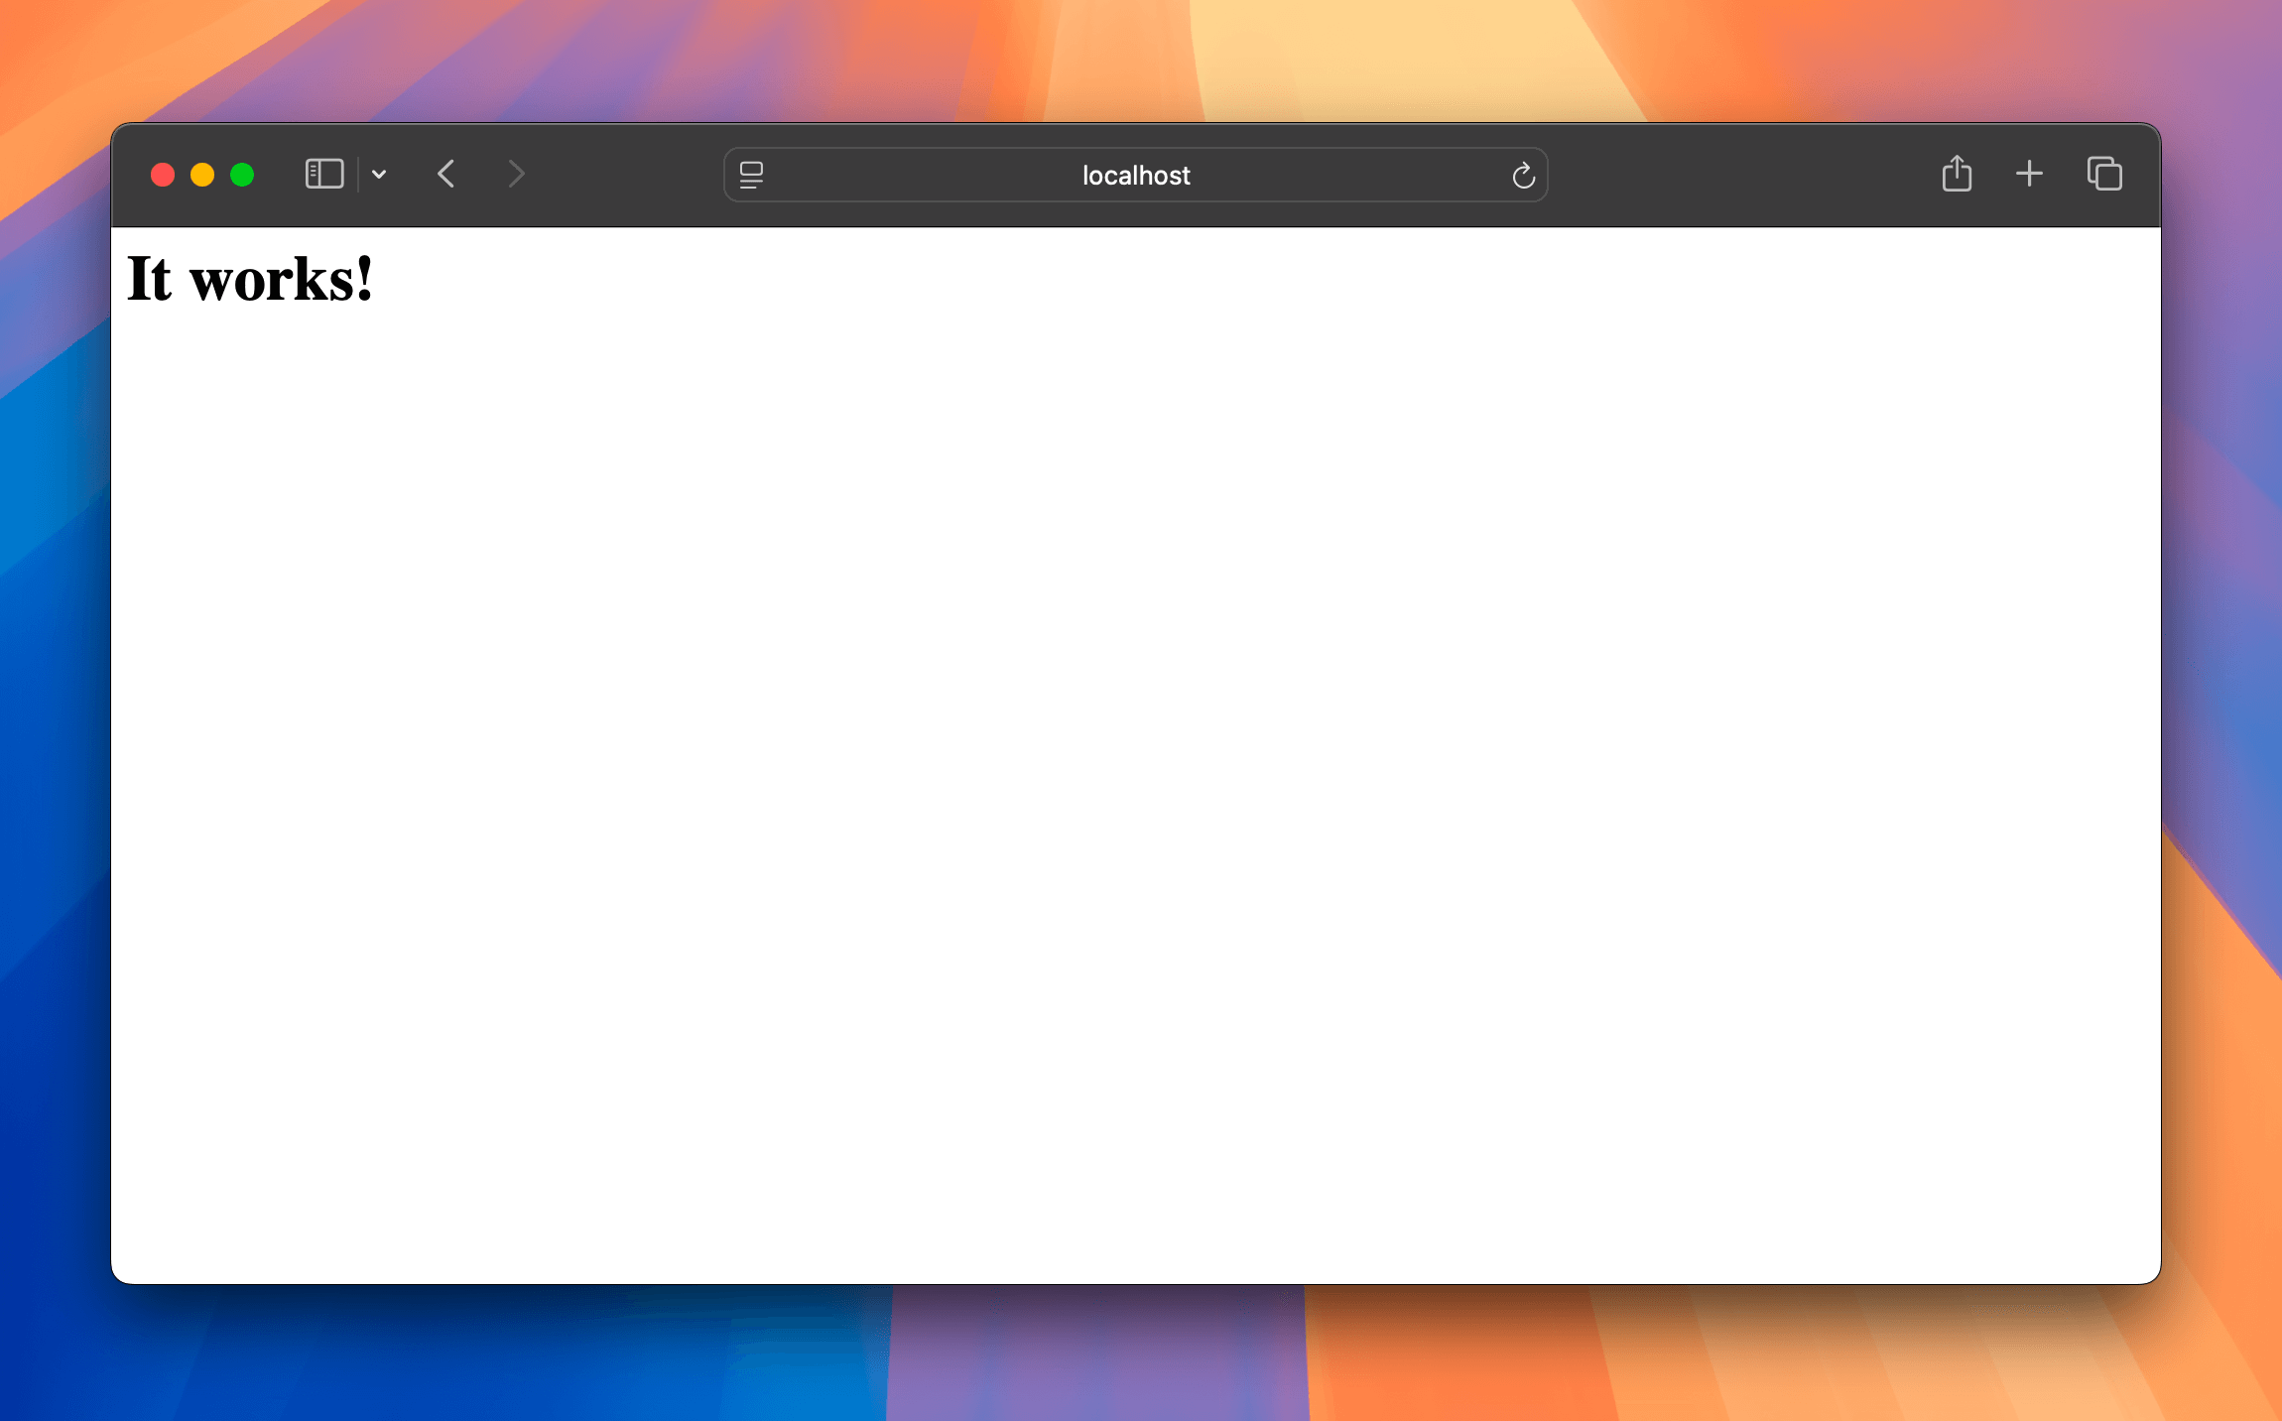Viewport: 2282px width, 1421px height.
Task: Toggle the Safari sidebar panel icon
Action: [323, 175]
